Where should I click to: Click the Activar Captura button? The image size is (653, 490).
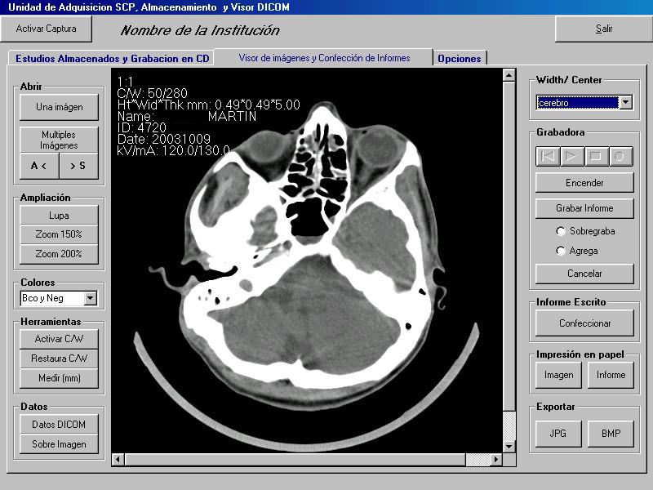click(47, 29)
